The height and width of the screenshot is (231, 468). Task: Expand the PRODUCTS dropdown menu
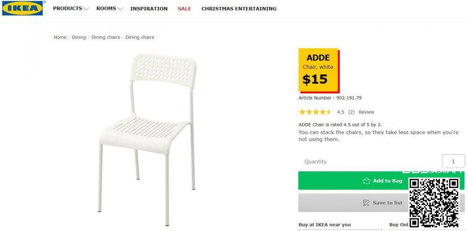pos(71,9)
